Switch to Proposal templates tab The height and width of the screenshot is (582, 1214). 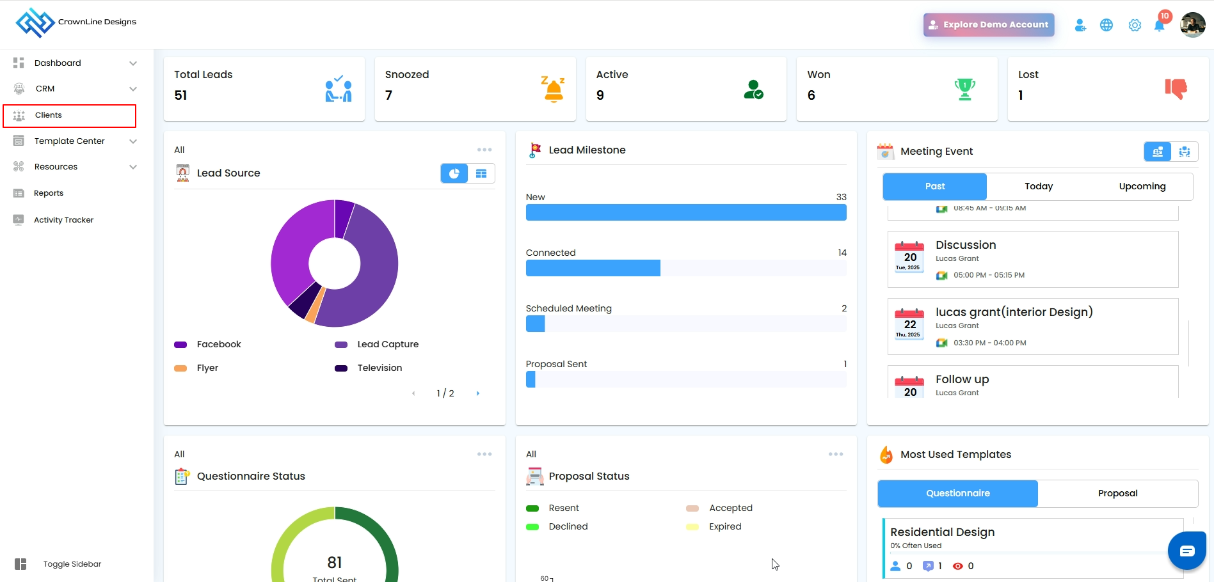[x=1117, y=493]
